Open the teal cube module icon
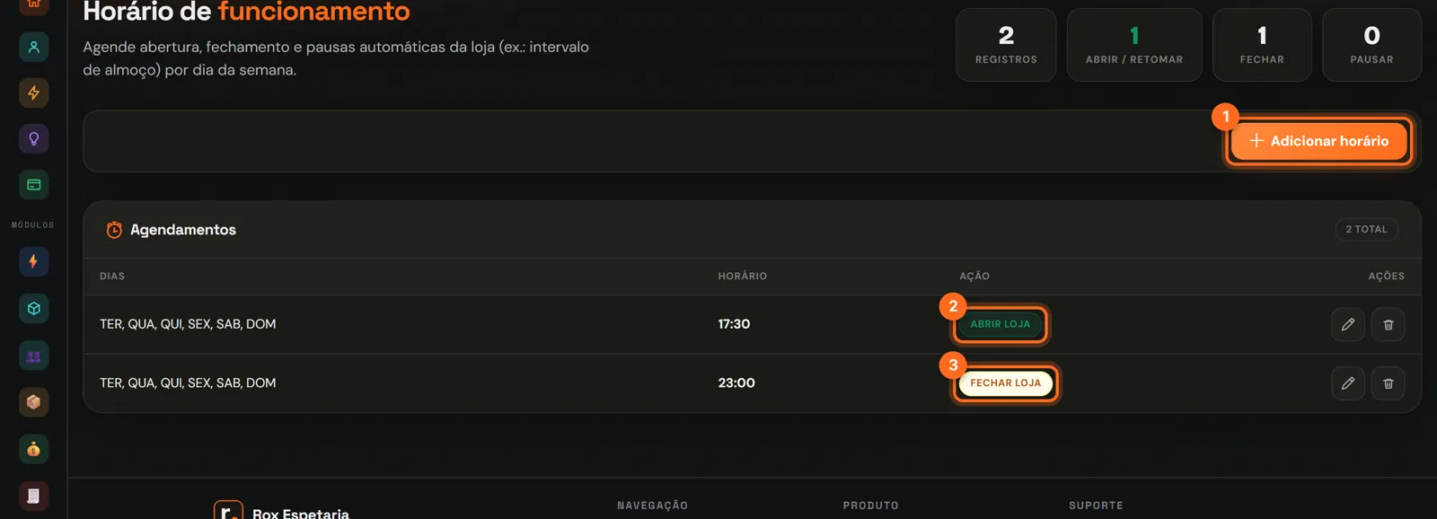Screen dimensions: 1437x519 33,308
